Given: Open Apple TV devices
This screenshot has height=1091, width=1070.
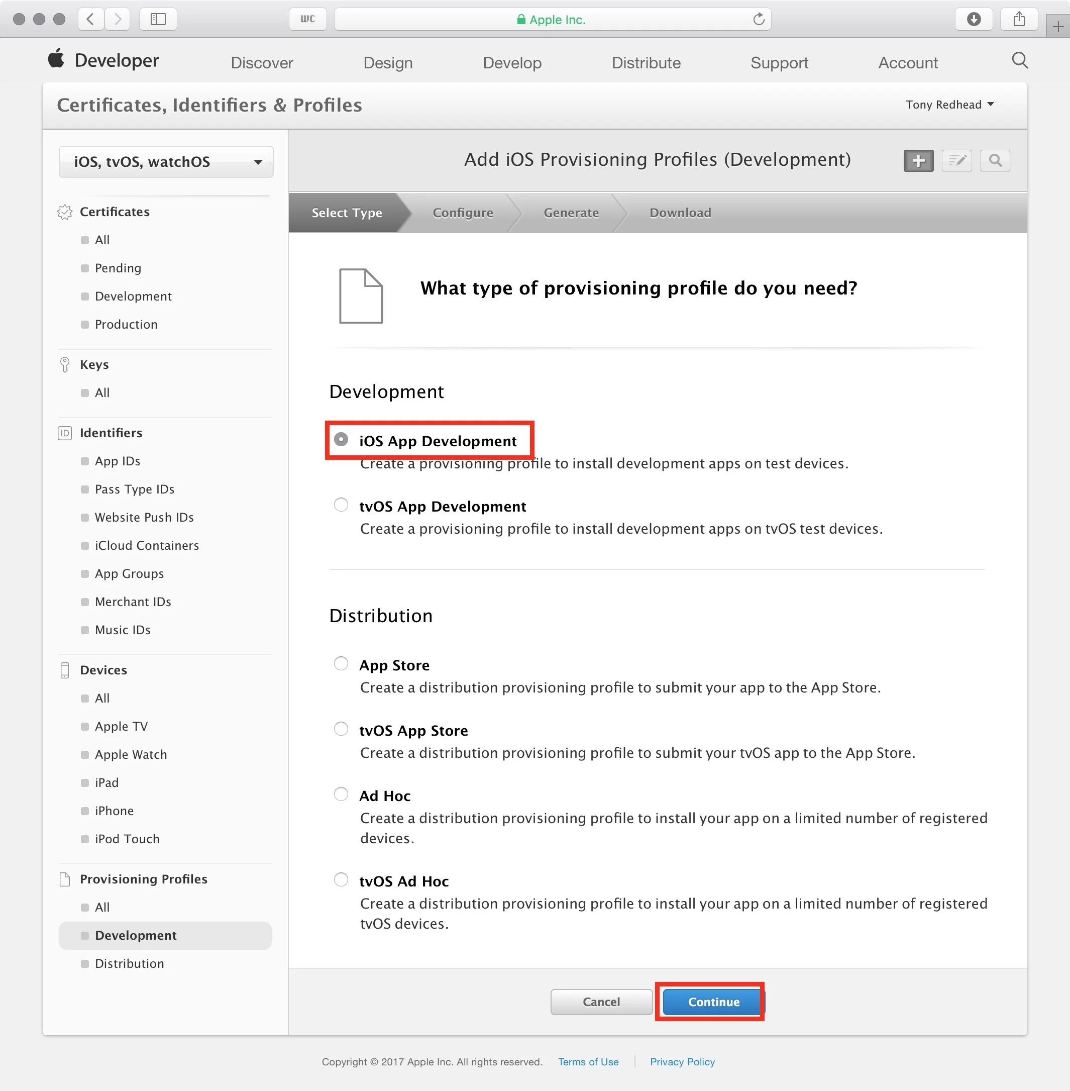Looking at the screenshot, I should (121, 727).
